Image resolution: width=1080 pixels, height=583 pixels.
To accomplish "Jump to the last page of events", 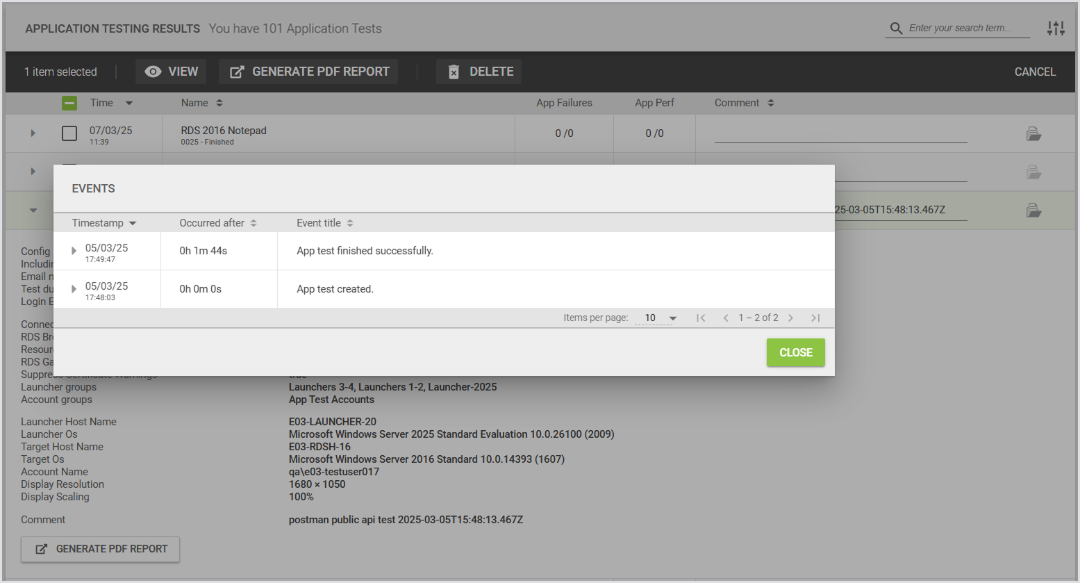I will click(815, 318).
